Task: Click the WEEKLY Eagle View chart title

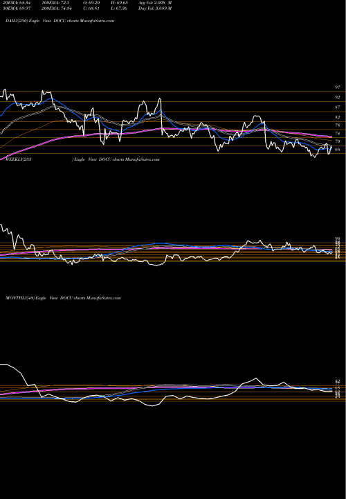Action: coord(82,159)
